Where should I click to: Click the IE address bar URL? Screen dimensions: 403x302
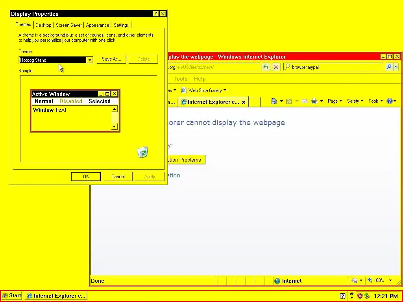(191, 67)
